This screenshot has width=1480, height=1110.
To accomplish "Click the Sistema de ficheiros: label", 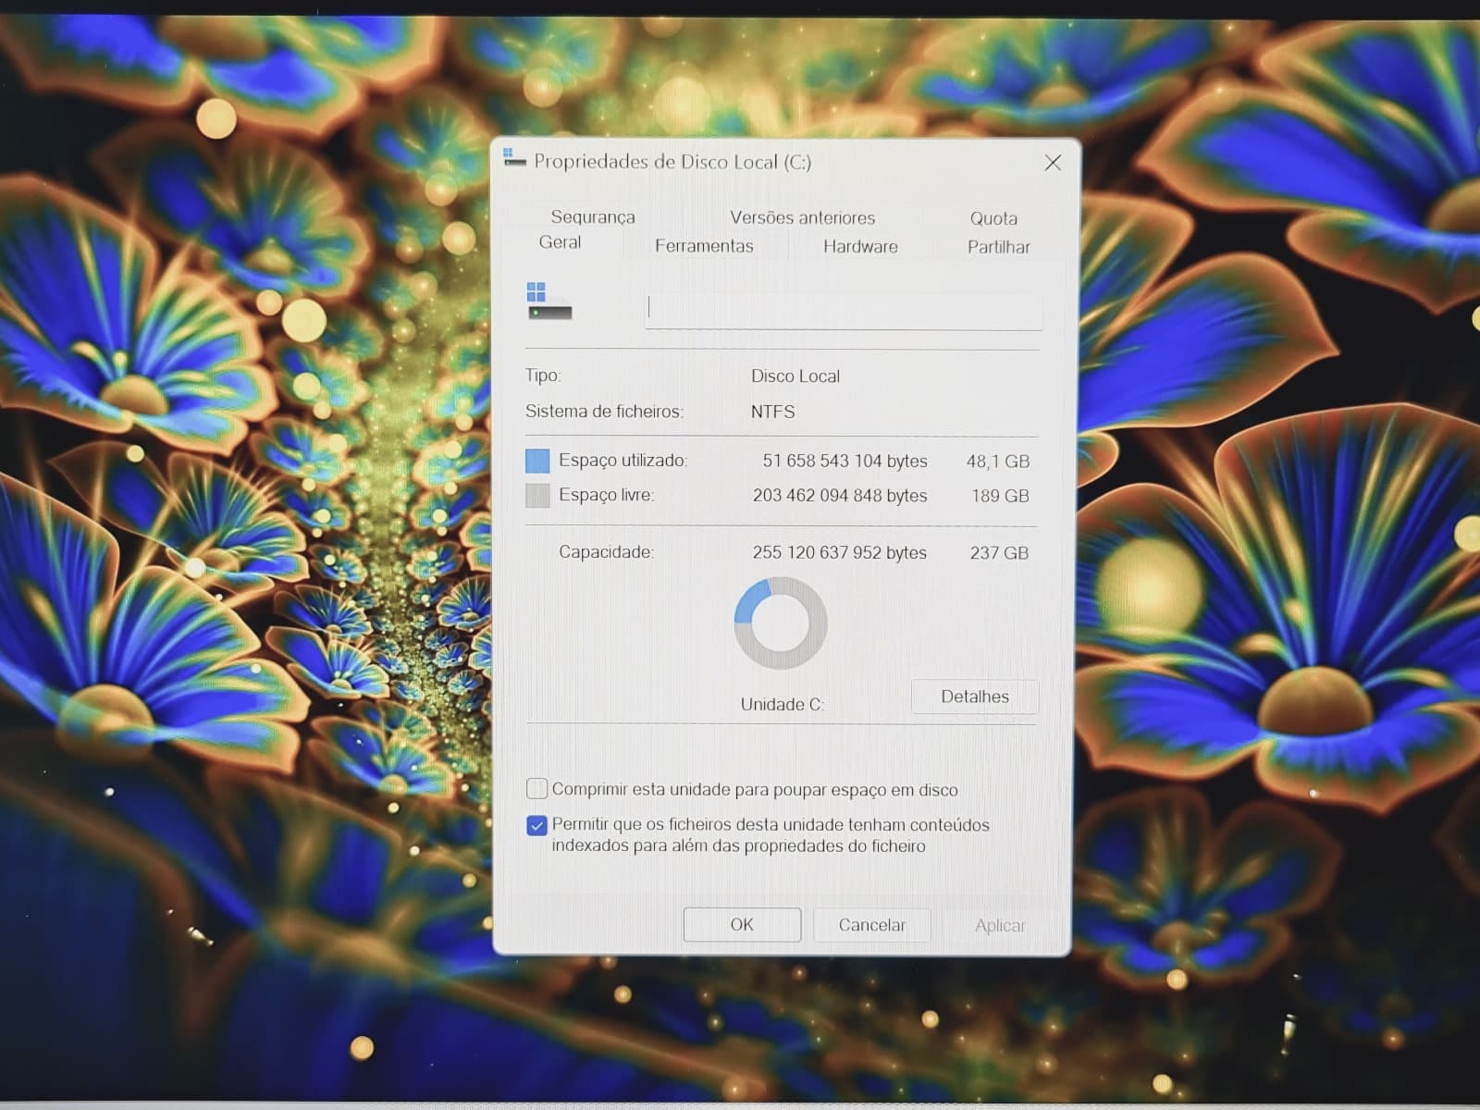I will coord(604,412).
